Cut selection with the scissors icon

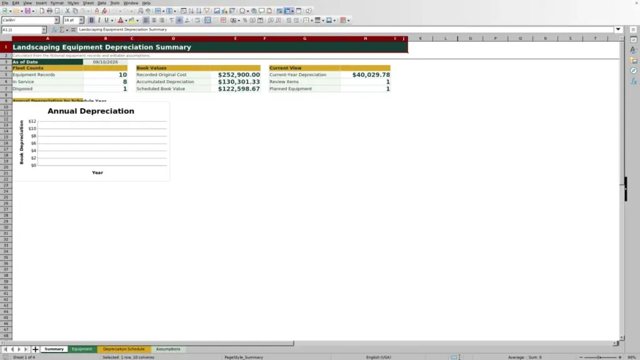tap(67, 11)
